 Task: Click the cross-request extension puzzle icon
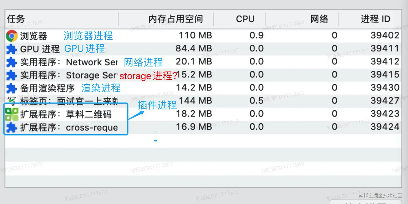pyautogui.click(x=12, y=127)
